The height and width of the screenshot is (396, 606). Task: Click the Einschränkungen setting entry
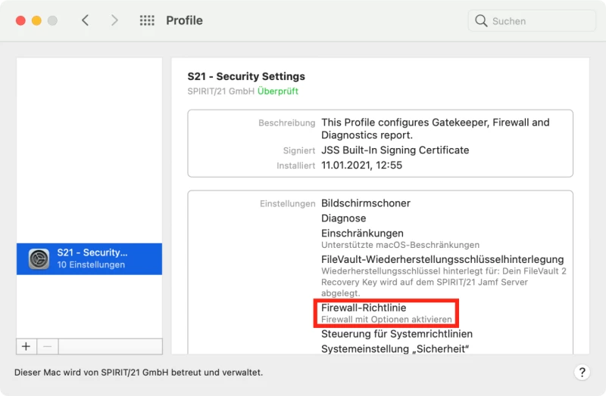click(x=362, y=234)
